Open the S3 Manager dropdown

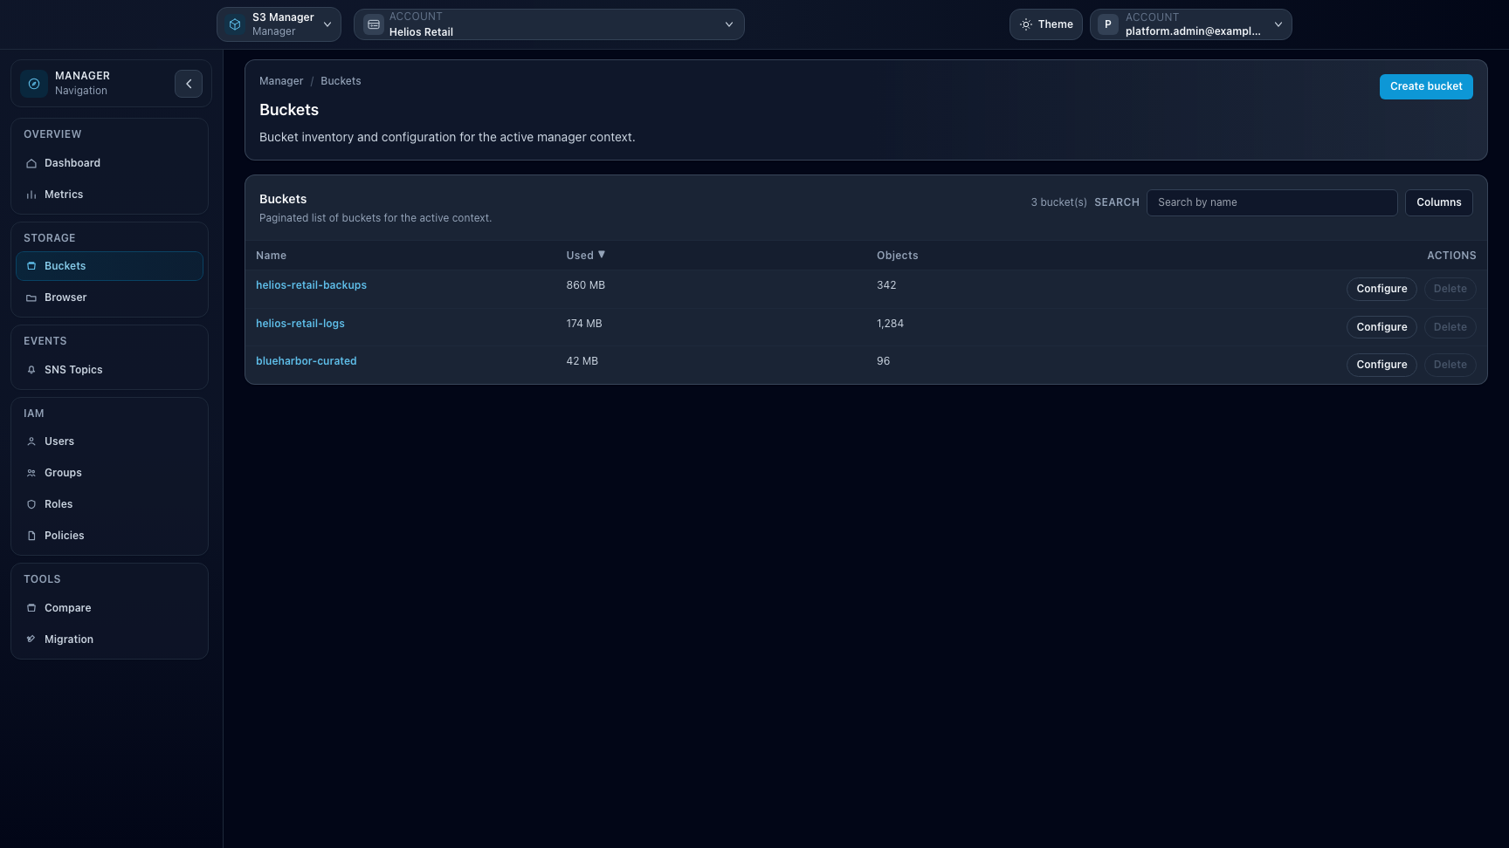[x=279, y=24]
